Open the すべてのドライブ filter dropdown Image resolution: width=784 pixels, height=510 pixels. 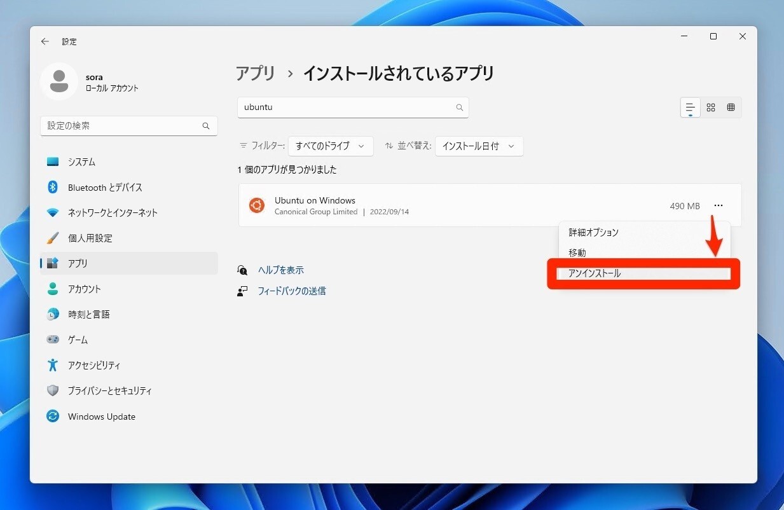point(330,146)
